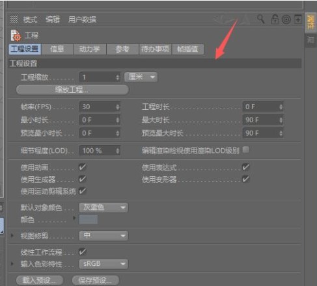Open the 灰蓝色 default object color dropdown
Screen dimensions: 317x286
[103, 207]
